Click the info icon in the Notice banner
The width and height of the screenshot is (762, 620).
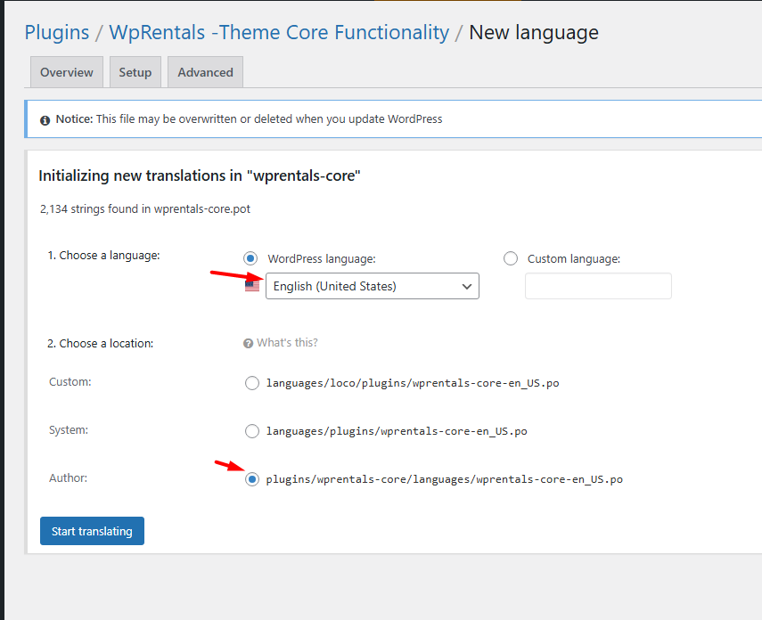(43, 119)
